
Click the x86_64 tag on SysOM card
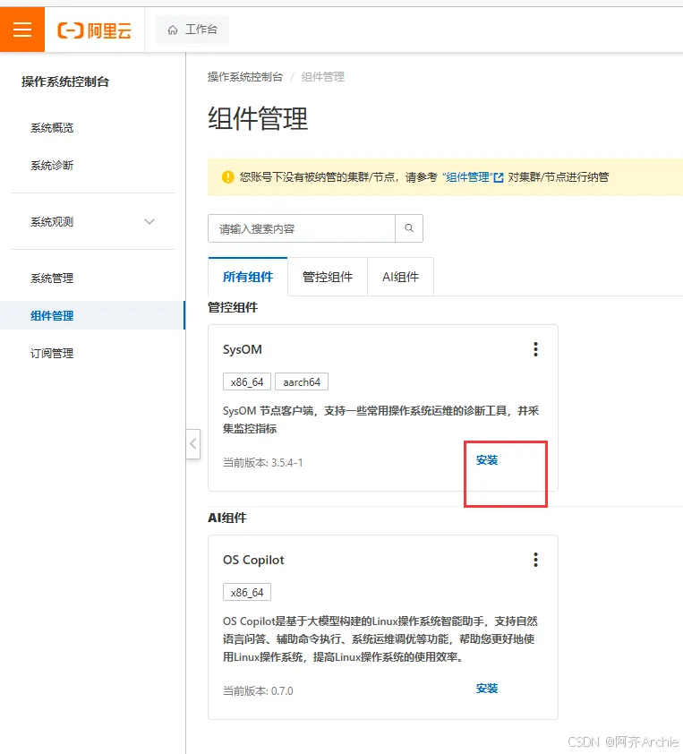click(x=247, y=381)
